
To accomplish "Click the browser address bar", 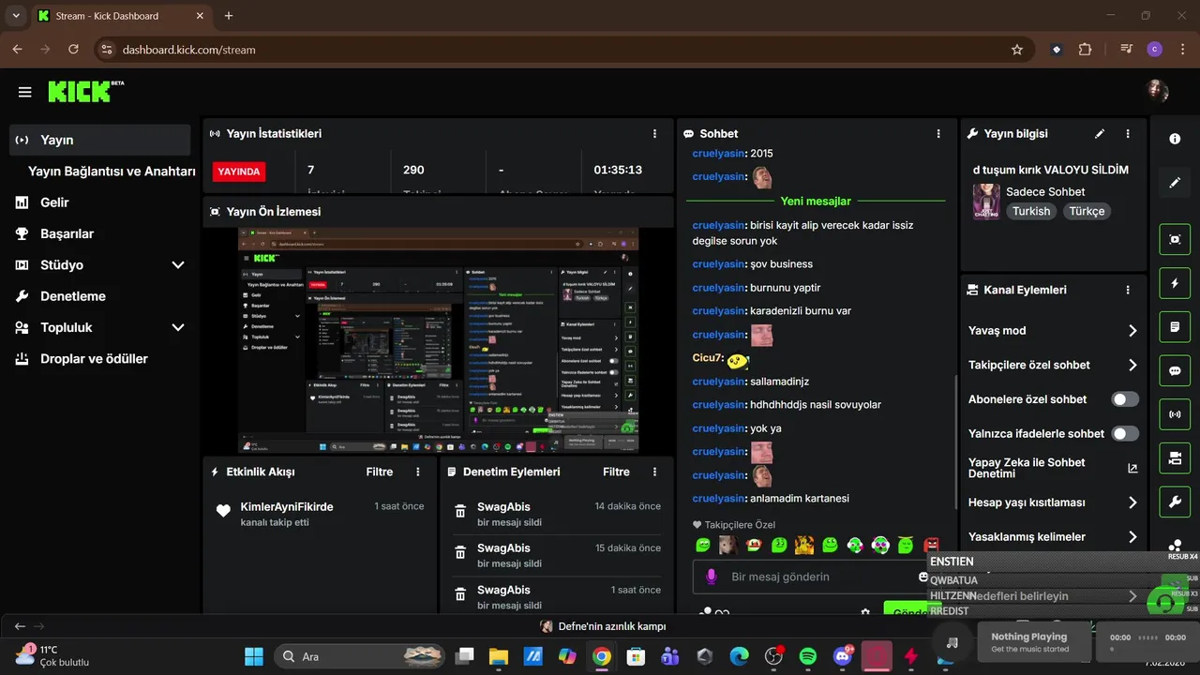I will (x=562, y=50).
